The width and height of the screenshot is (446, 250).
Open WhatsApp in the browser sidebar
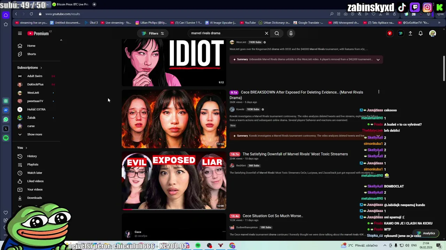[x=6, y=119]
